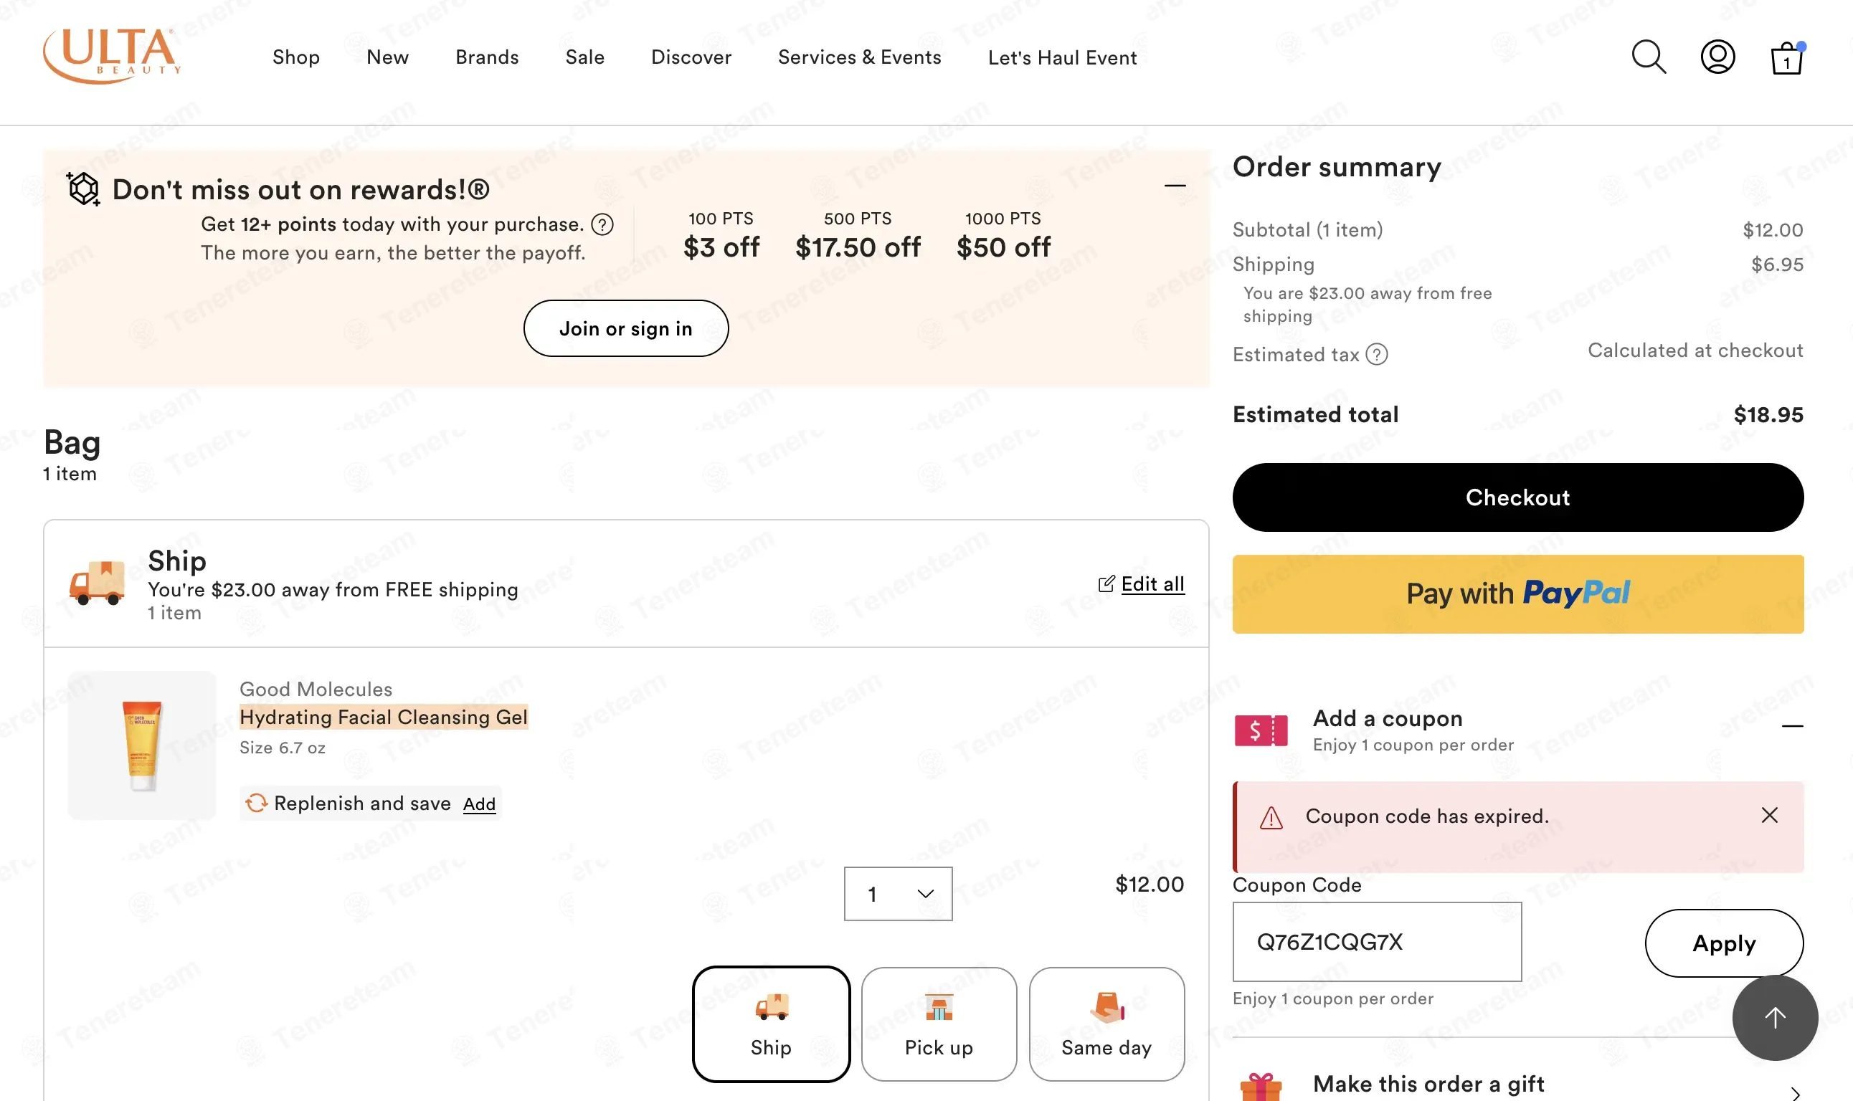Add Replenish and save
Viewport: 1853px width, 1101px height.
(x=480, y=804)
